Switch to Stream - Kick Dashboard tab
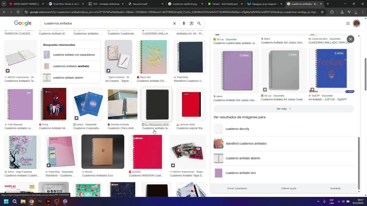The image size is (367, 206). pos(225,4)
